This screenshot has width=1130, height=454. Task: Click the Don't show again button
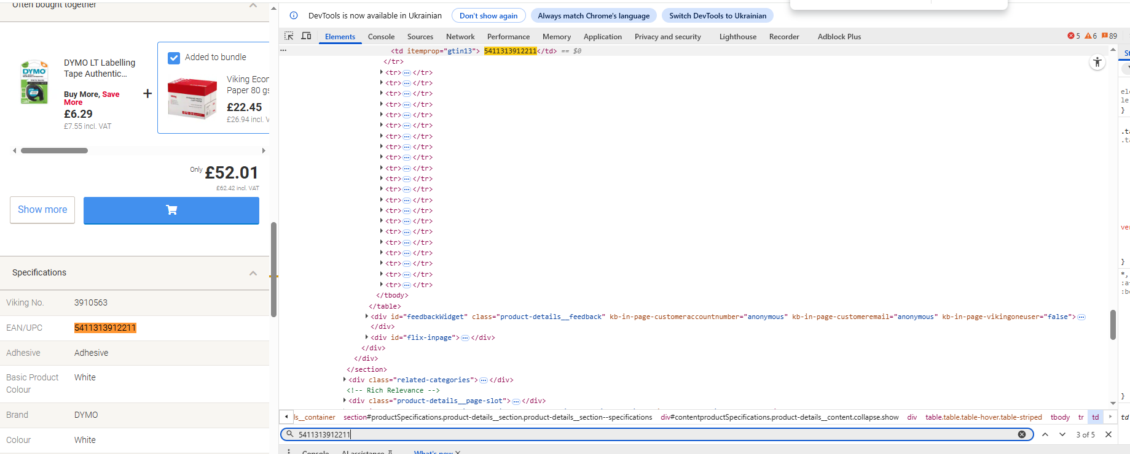(488, 16)
